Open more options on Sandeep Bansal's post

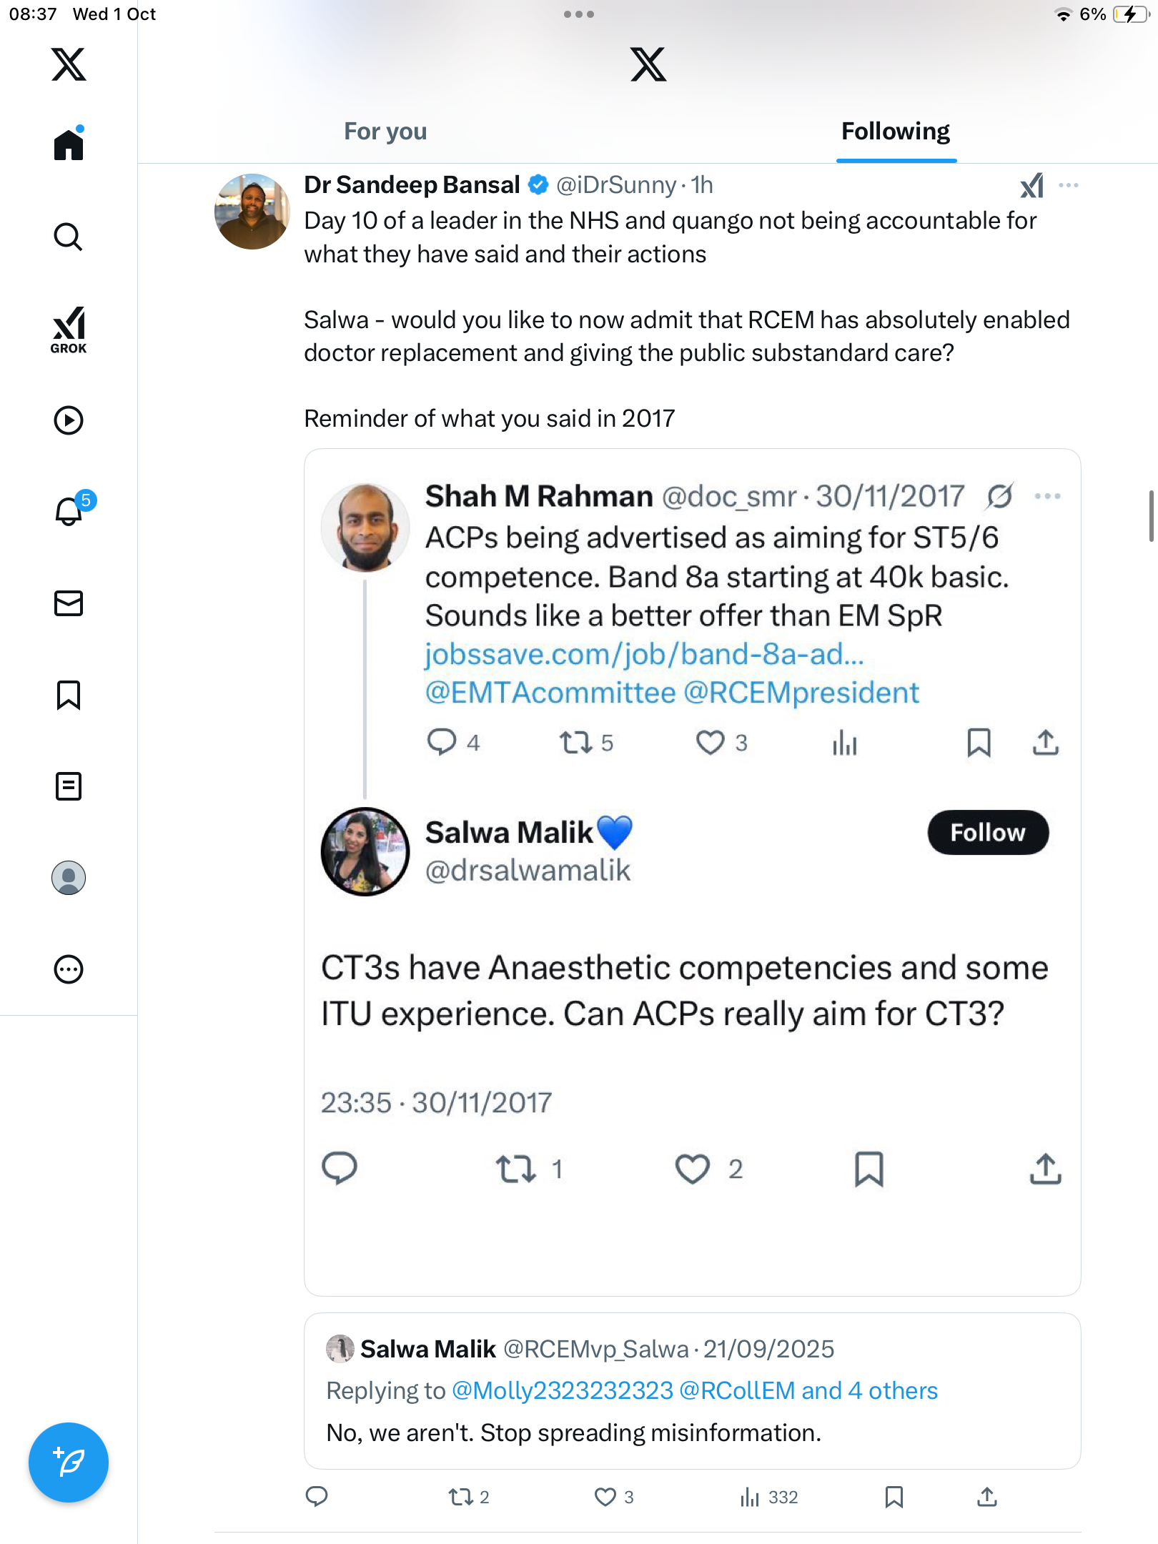coord(1069,186)
